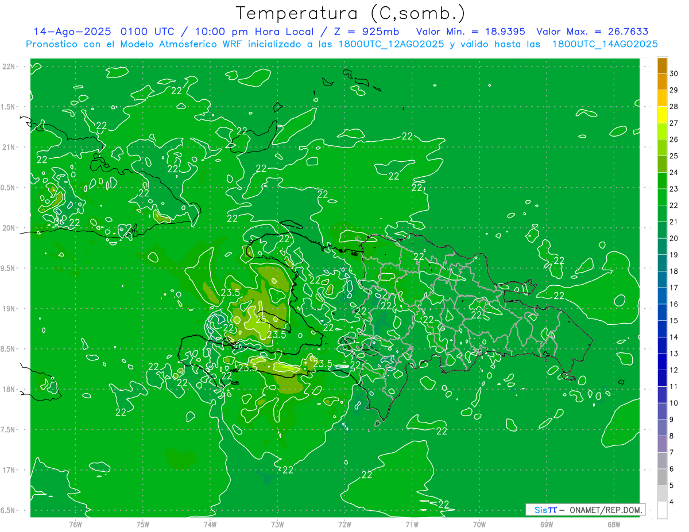This screenshot has height=532, width=689.
Task: Click the colorbar scale label "24"
Action: click(674, 172)
